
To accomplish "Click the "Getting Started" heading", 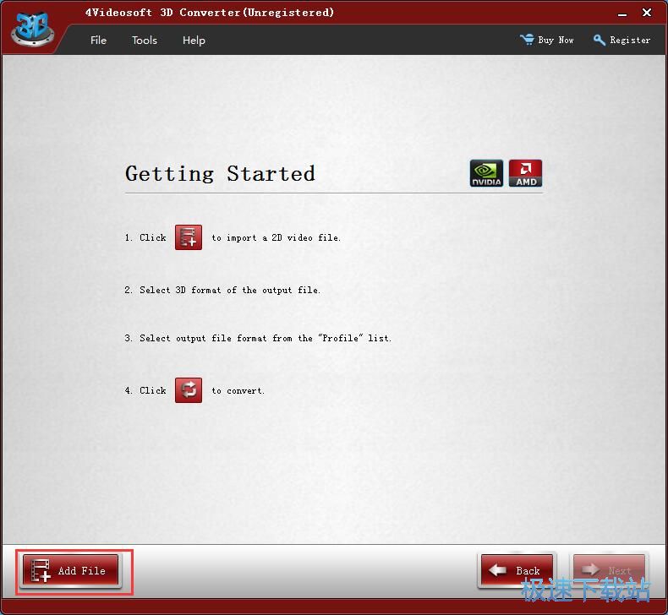I will pyautogui.click(x=220, y=174).
